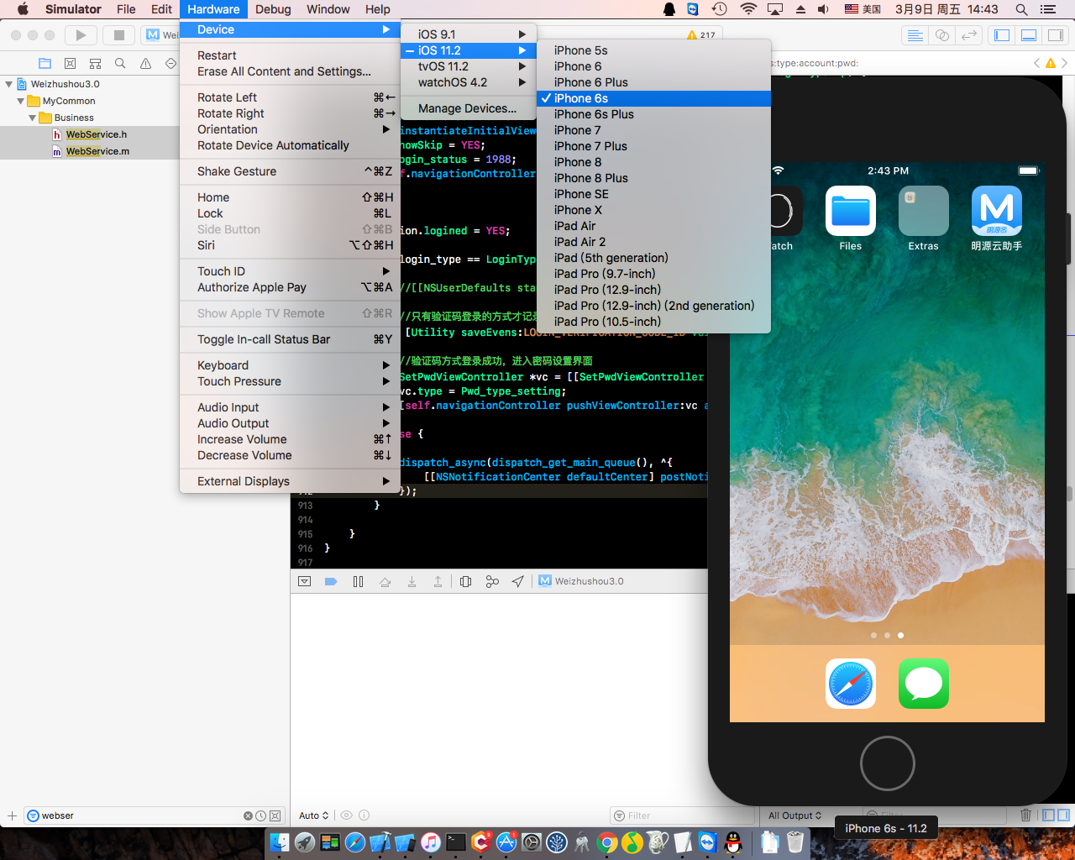
Task: Expand the Touch ID submenu
Action: tap(290, 271)
